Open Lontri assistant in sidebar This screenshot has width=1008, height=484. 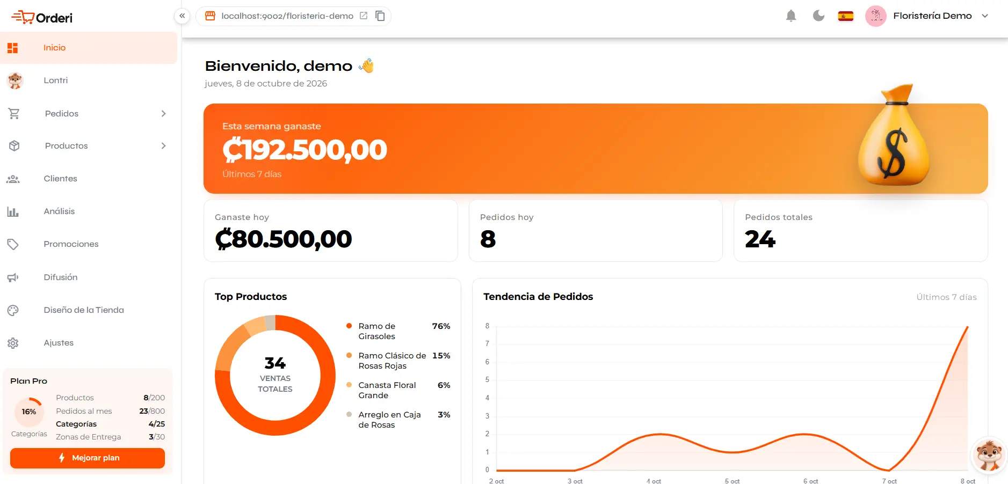[x=89, y=80]
